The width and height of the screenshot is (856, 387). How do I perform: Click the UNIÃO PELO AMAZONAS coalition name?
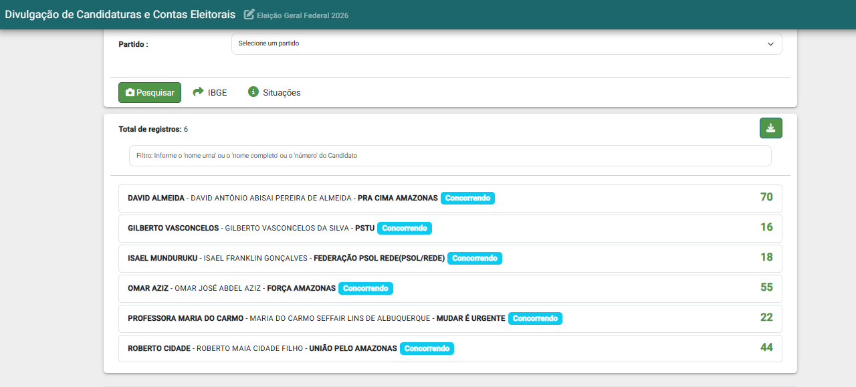click(x=353, y=349)
